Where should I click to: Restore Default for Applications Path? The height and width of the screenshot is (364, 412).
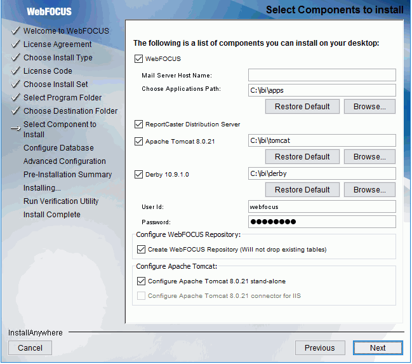tap(302, 107)
